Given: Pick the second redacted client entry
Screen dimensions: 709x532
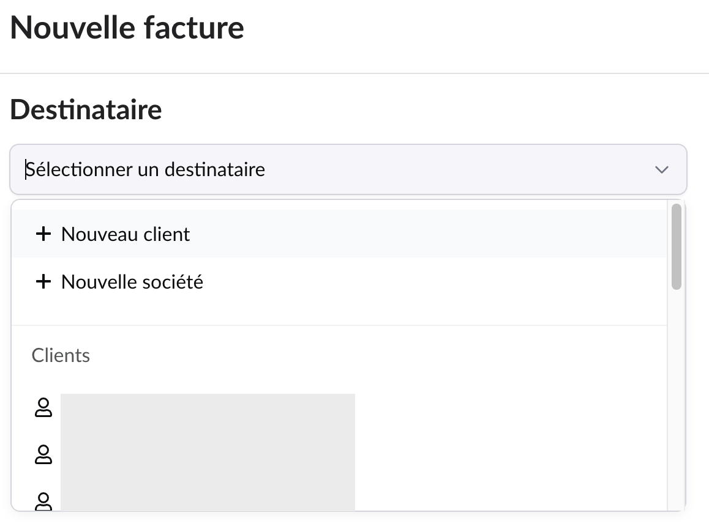Looking at the screenshot, I should 207,455.
